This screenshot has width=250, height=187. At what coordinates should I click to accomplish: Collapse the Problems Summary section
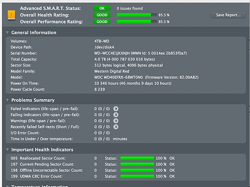click(x=7, y=100)
